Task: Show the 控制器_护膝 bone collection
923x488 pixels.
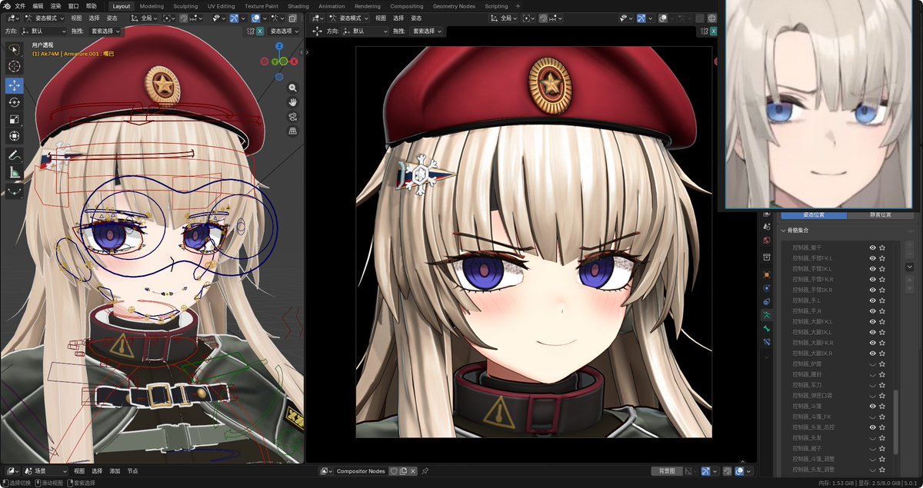Action: 873,364
